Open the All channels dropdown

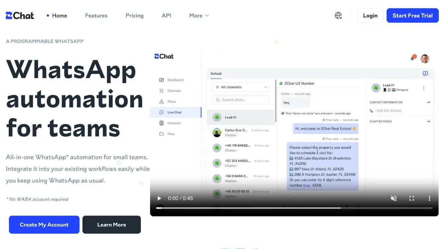click(x=241, y=87)
